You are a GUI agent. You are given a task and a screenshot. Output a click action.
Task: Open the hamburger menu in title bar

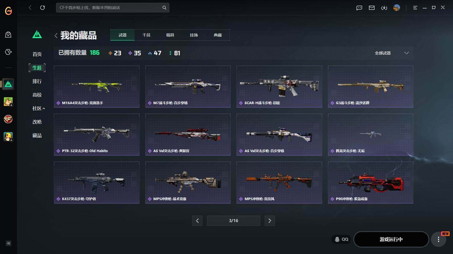point(415,8)
